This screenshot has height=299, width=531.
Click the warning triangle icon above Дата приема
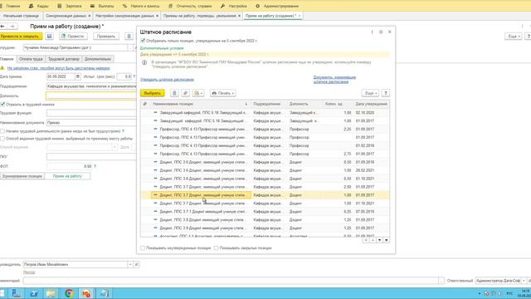click(x=2, y=68)
